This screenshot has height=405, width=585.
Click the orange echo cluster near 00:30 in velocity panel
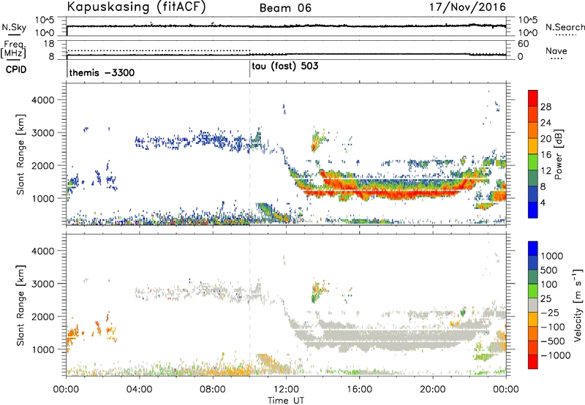click(x=74, y=334)
